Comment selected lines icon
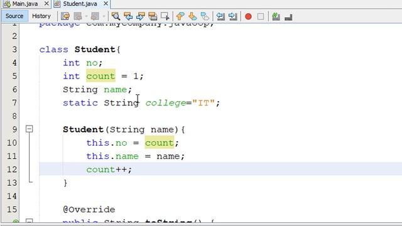Viewport: 402px width, 226px height. pos(276,16)
